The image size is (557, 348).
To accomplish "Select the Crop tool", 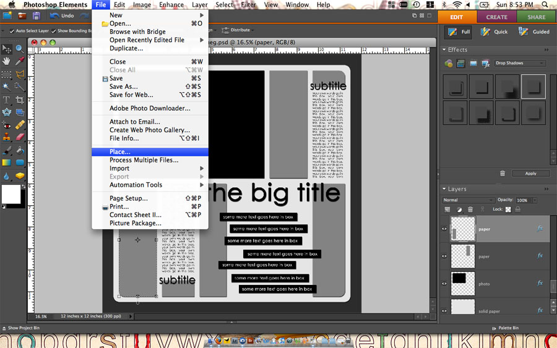I will tap(20, 100).
